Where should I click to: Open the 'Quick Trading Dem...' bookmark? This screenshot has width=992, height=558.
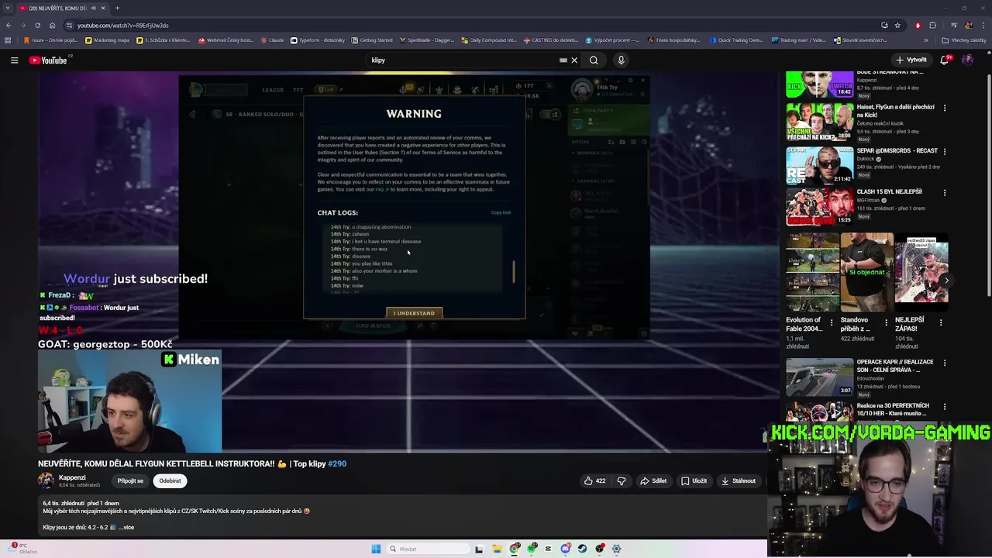[736, 40]
